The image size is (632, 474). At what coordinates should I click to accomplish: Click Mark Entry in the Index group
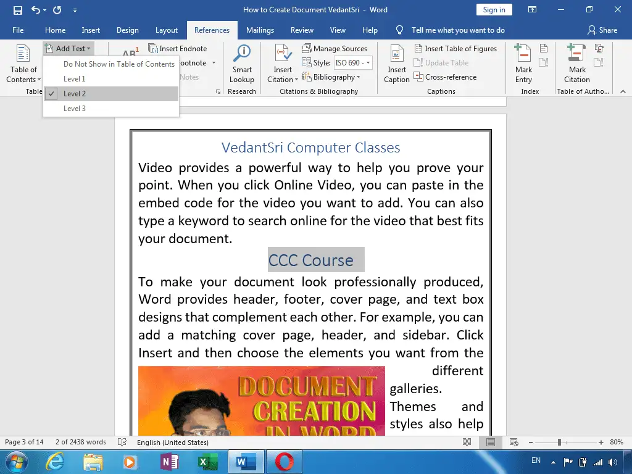[x=523, y=64]
